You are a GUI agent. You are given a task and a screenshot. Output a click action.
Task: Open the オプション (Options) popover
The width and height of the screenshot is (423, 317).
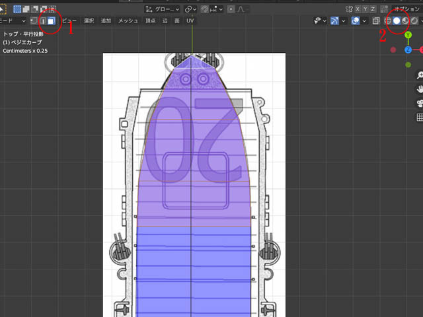point(407,9)
